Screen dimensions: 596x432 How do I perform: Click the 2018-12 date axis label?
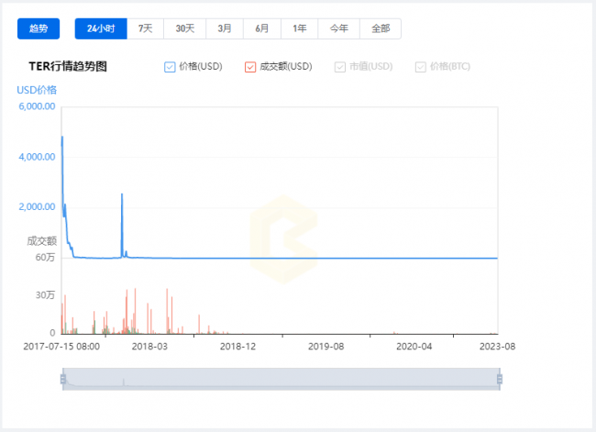[x=238, y=347]
